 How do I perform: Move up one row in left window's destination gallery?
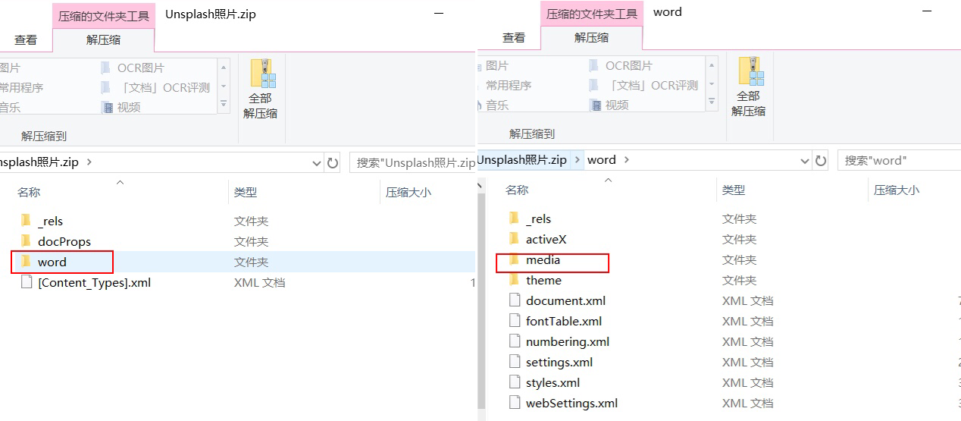(x=224, y=68)
